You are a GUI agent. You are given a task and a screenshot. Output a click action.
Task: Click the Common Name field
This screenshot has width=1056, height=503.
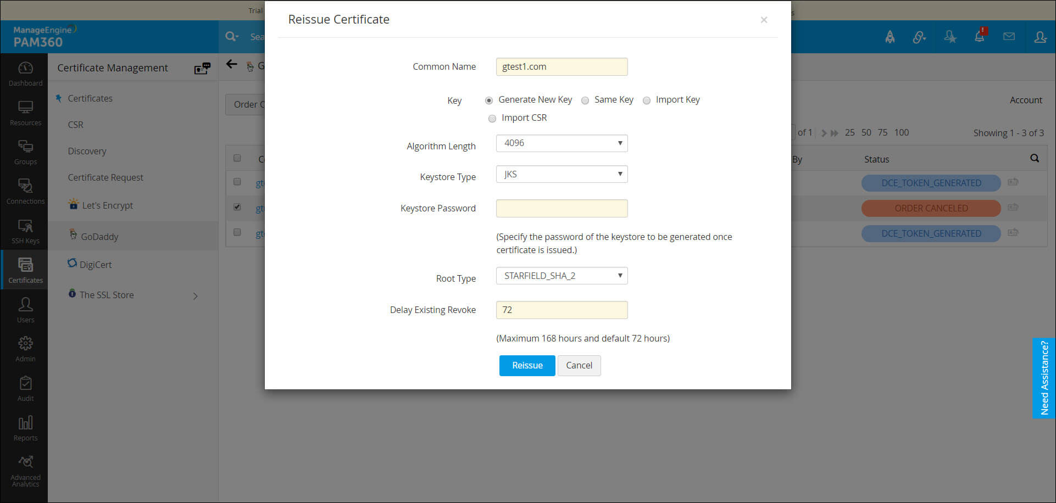pyautogui.click(x=562, y=66)
